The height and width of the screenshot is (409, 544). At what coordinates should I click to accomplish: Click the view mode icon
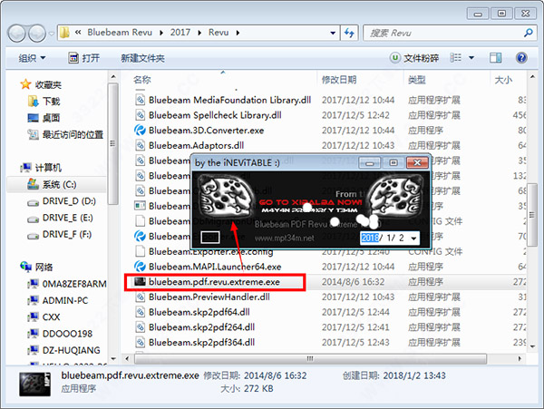[455, 57]
